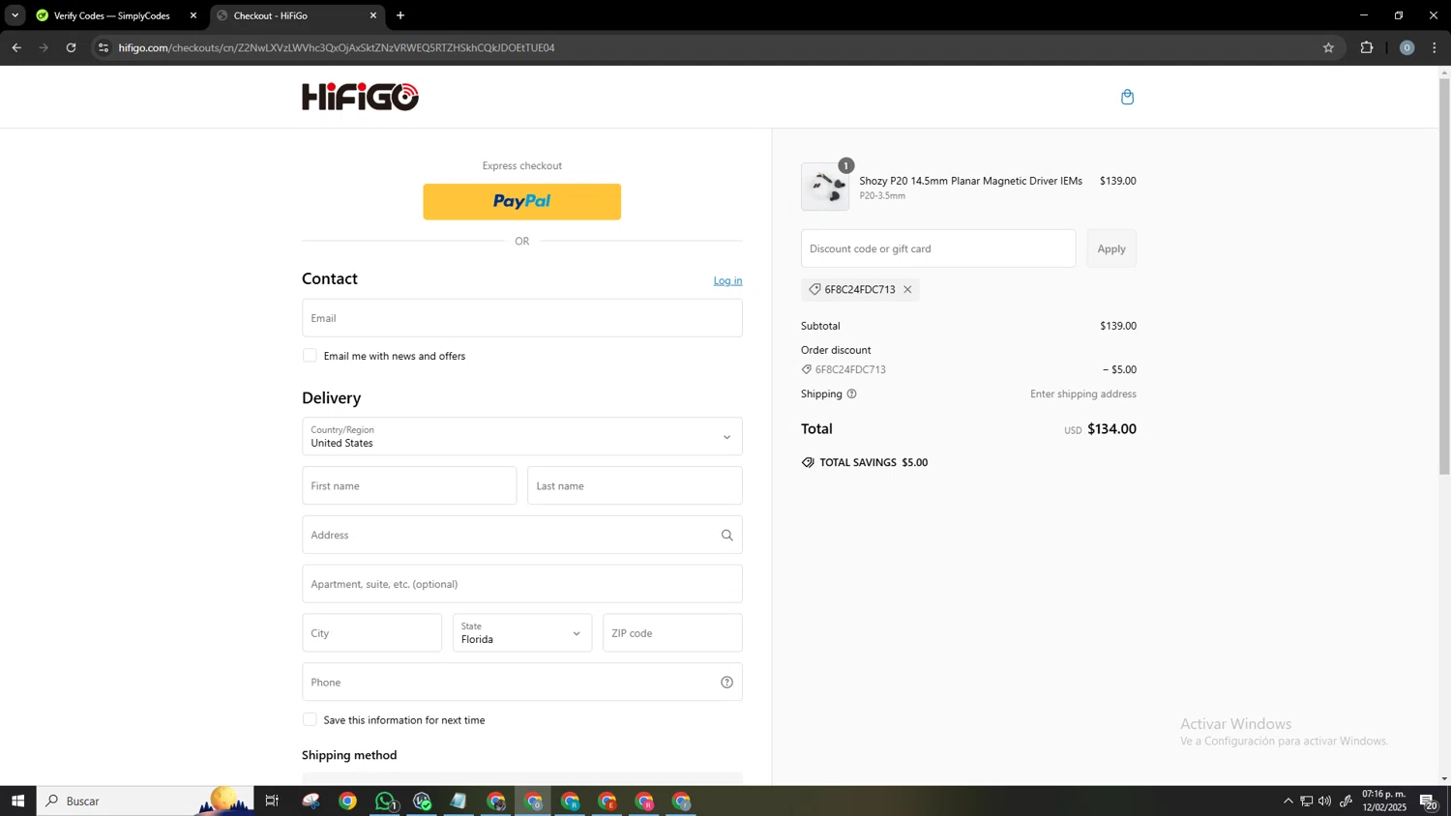The height and width of the screenshot is (816, 1451).
Task: Focus the Apartment, suite field
Action: point(521,584)
